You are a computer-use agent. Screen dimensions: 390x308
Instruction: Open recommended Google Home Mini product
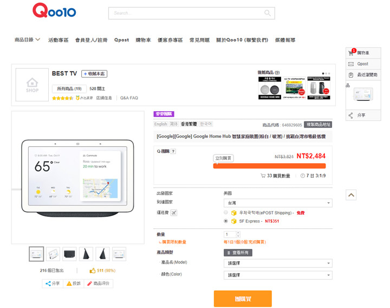coord(270,88)
